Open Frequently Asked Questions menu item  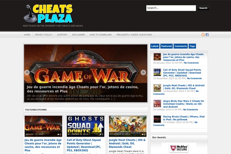[x=134, y=35]
